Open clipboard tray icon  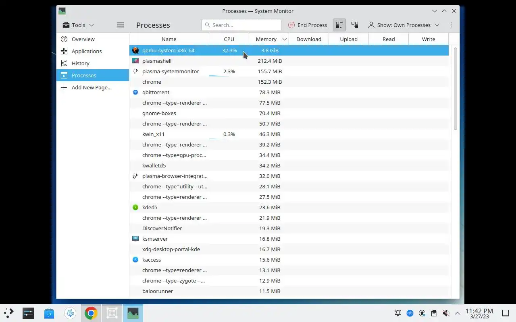point(434,313)
